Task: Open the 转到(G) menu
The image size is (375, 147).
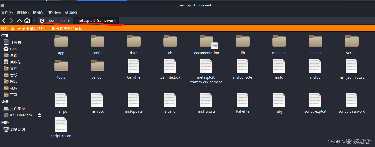Action: point(55,13)
